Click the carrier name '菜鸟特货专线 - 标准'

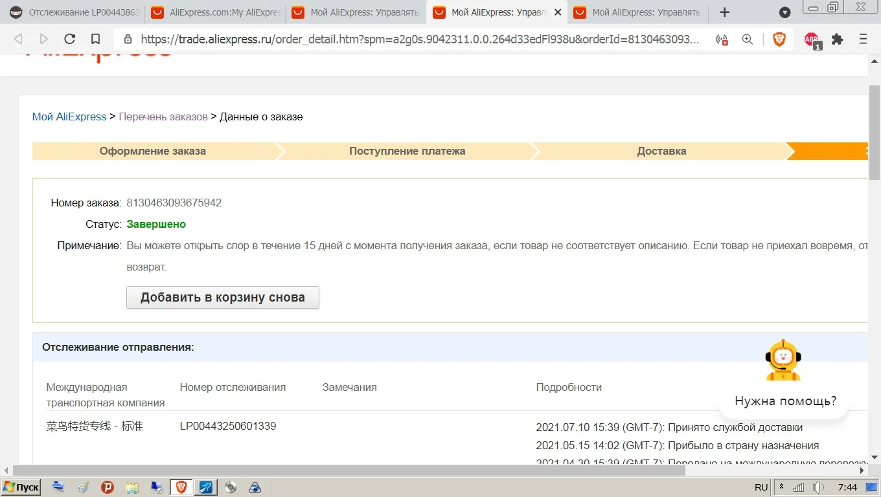pyautogui.click(x=95, y=426)
